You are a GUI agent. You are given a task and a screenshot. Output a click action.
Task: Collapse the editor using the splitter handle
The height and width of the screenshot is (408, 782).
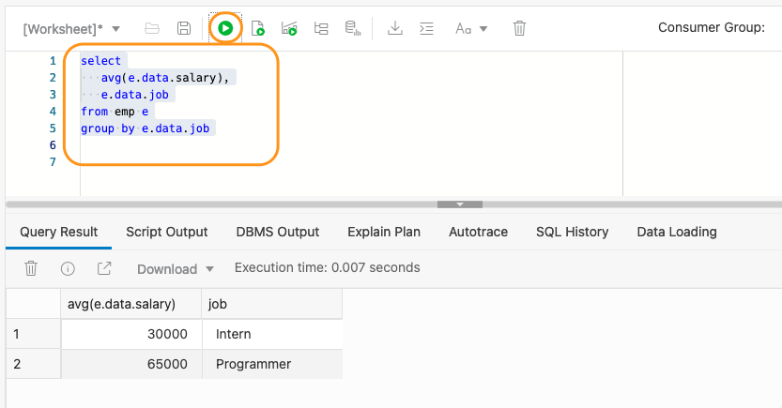[x=460, y=204]
